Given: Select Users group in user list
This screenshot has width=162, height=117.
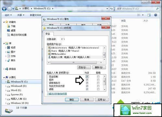Looking at the screenshot, I should coord(64,51).
